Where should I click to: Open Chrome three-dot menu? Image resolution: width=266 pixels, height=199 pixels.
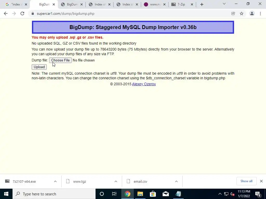[x=260, y=13]
